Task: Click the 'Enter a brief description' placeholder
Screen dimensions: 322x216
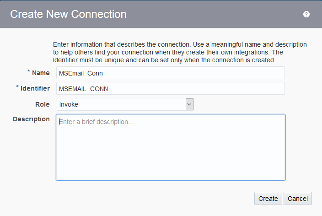Action: (x=96, y=122)
